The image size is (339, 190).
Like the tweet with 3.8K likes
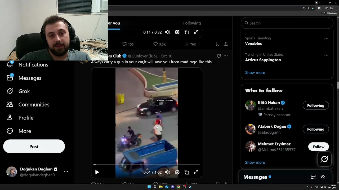[159, 44]
